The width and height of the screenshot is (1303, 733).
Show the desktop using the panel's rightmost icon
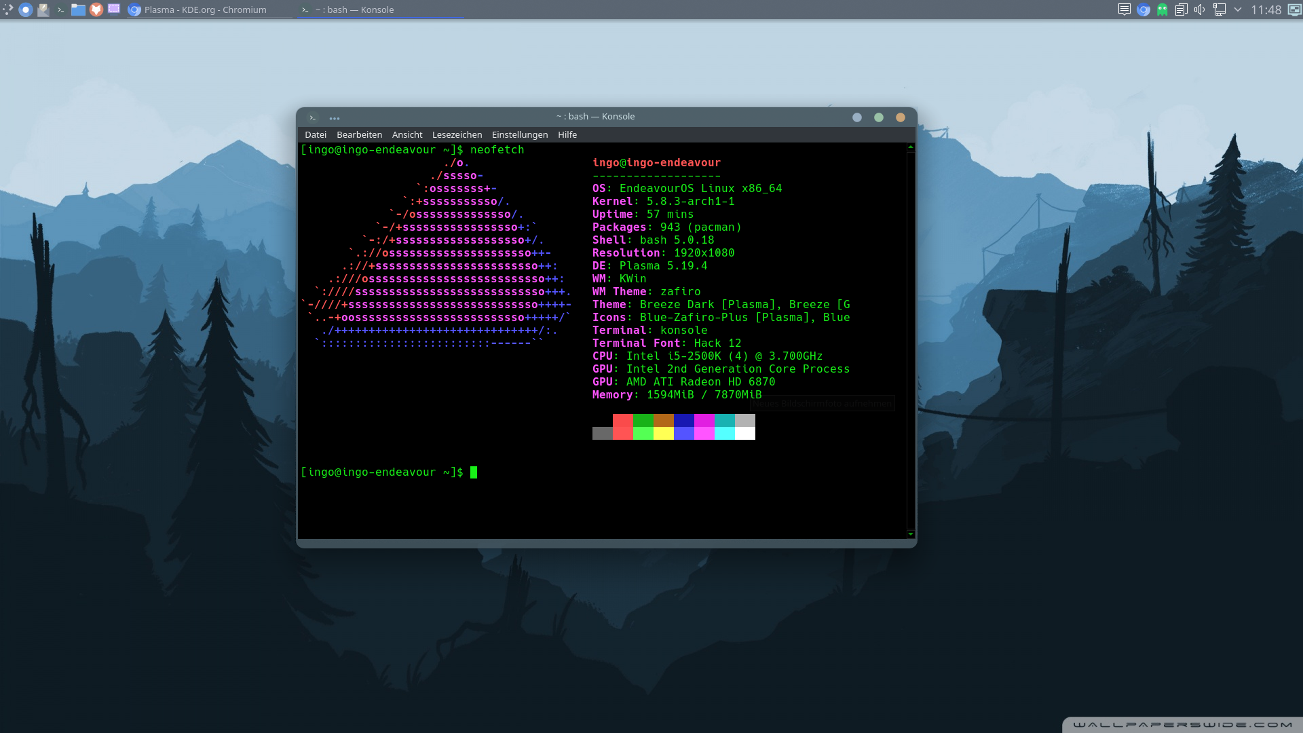(1294, 10)
